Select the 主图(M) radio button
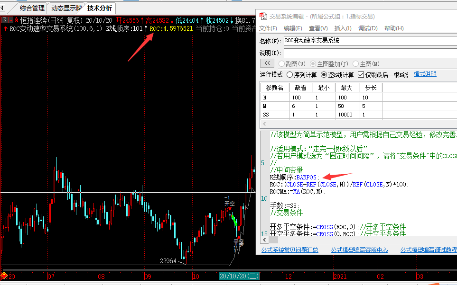 point(355,64)
